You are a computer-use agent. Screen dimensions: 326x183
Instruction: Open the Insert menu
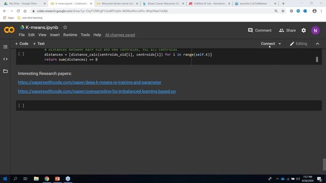pyautogui.click(x=55, y=35)
